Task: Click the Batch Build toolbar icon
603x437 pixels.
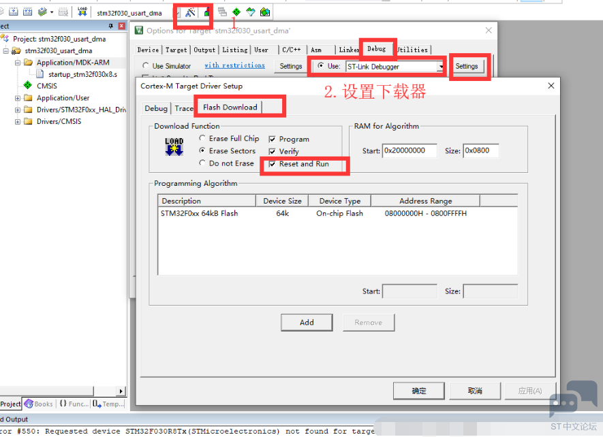Action: (x=63, y=12)
